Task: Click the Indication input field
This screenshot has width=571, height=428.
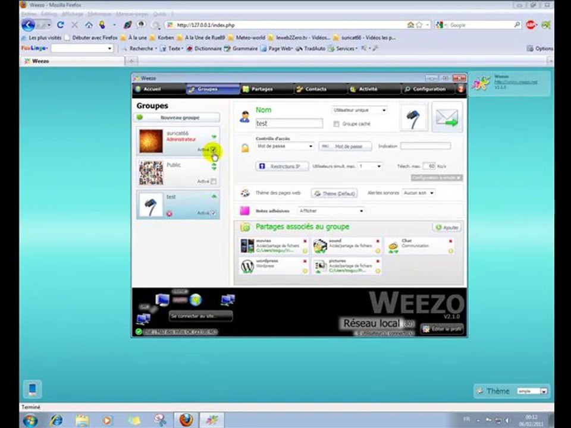Action: click(425, 146)
